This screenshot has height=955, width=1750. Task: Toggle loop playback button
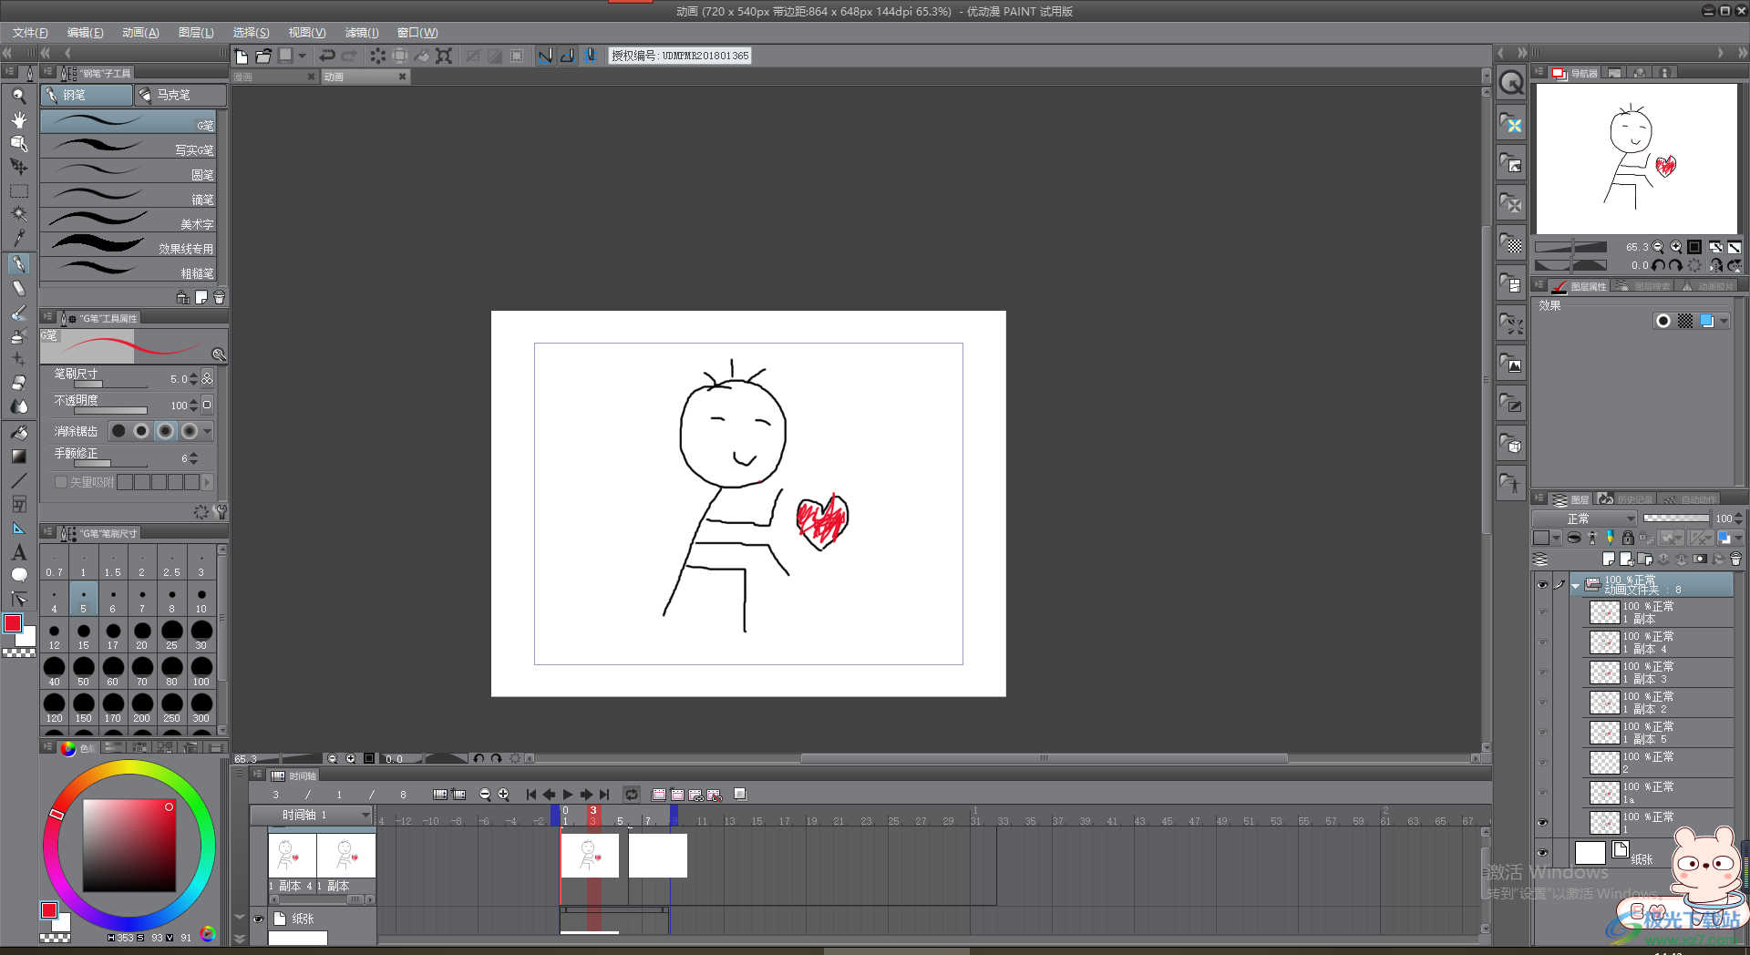click(631, 795)
